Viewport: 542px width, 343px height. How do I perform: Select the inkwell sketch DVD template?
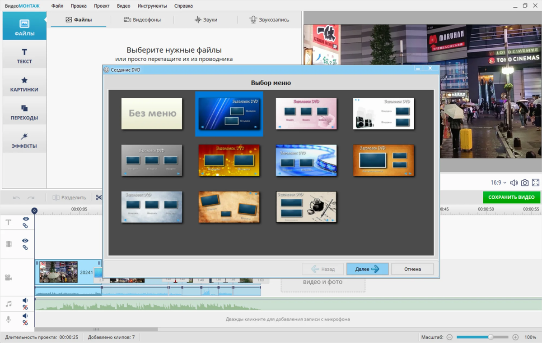306,207
